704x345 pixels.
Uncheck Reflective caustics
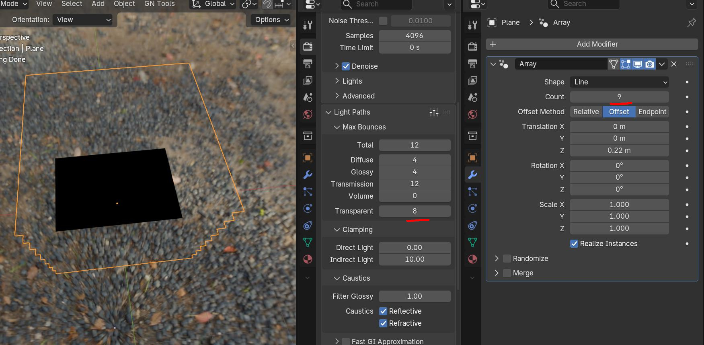tap(383, 311)
